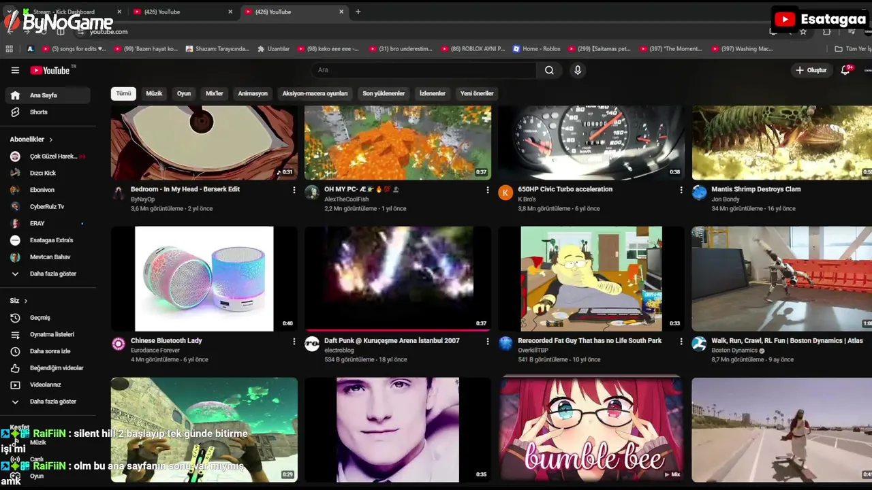Select the İzlenenler filter chip

(433, 93)
